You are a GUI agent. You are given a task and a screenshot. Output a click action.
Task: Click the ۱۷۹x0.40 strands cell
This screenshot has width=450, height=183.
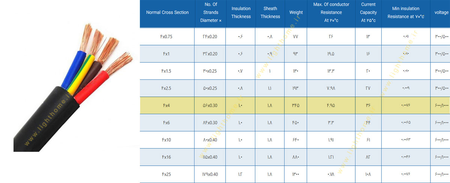tap(211, 174)
